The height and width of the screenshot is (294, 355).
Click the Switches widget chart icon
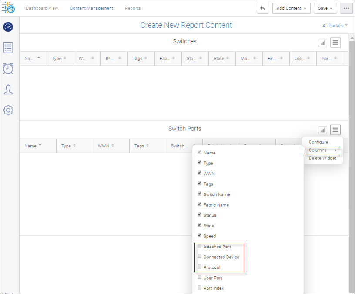[322, 43]
